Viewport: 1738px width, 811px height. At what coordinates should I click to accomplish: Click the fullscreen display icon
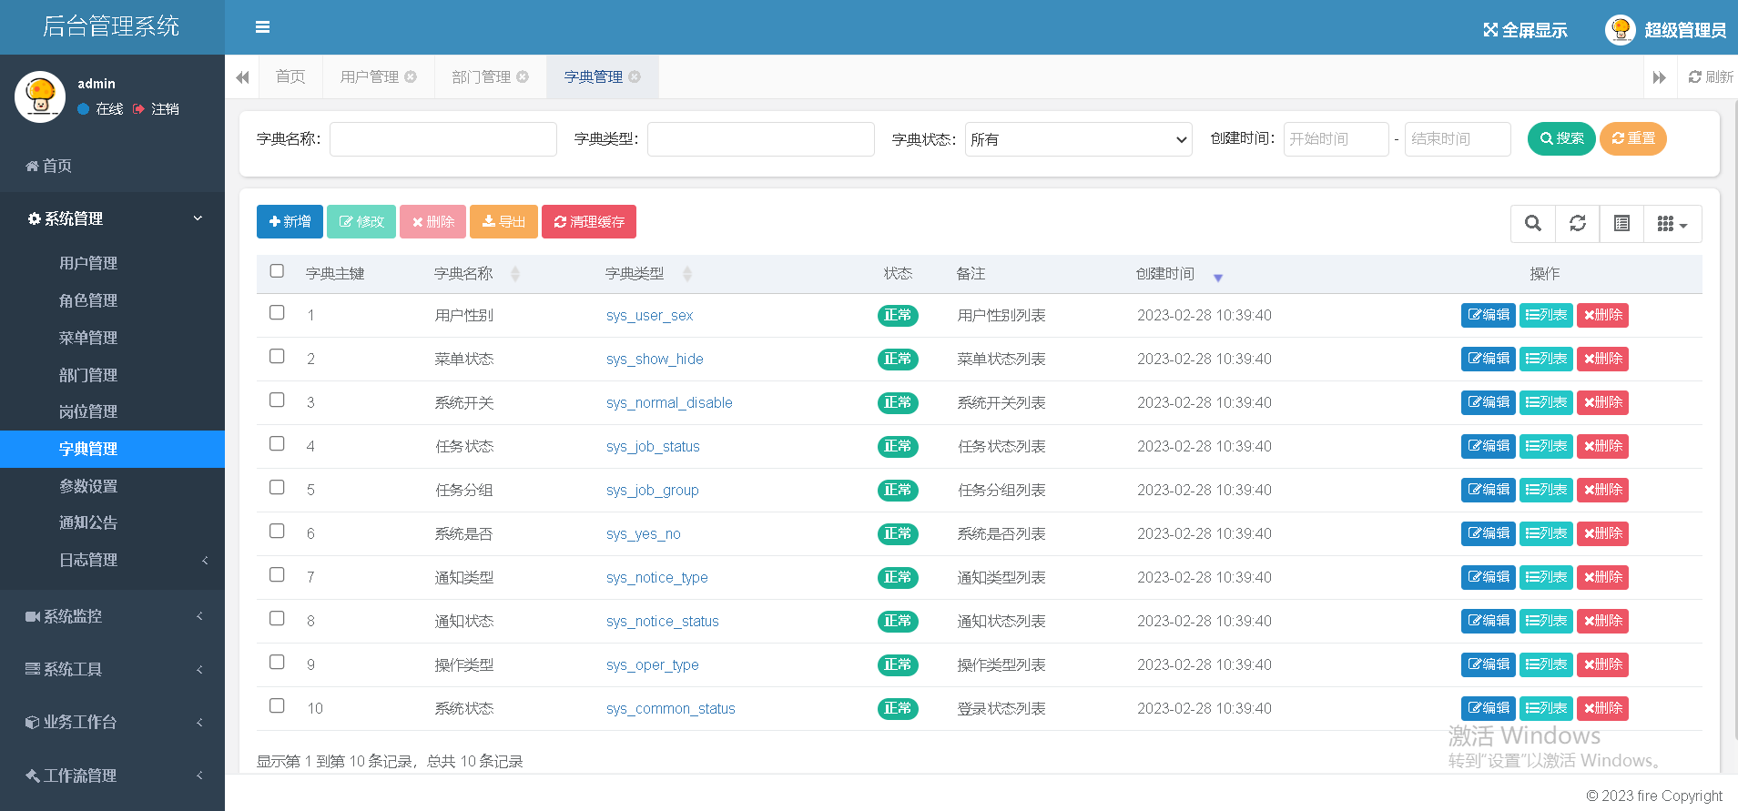point(1490,30)
